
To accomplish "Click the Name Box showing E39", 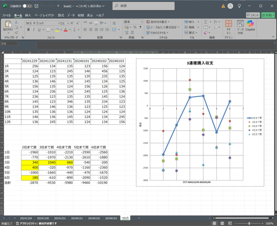I will pos(9,44).
